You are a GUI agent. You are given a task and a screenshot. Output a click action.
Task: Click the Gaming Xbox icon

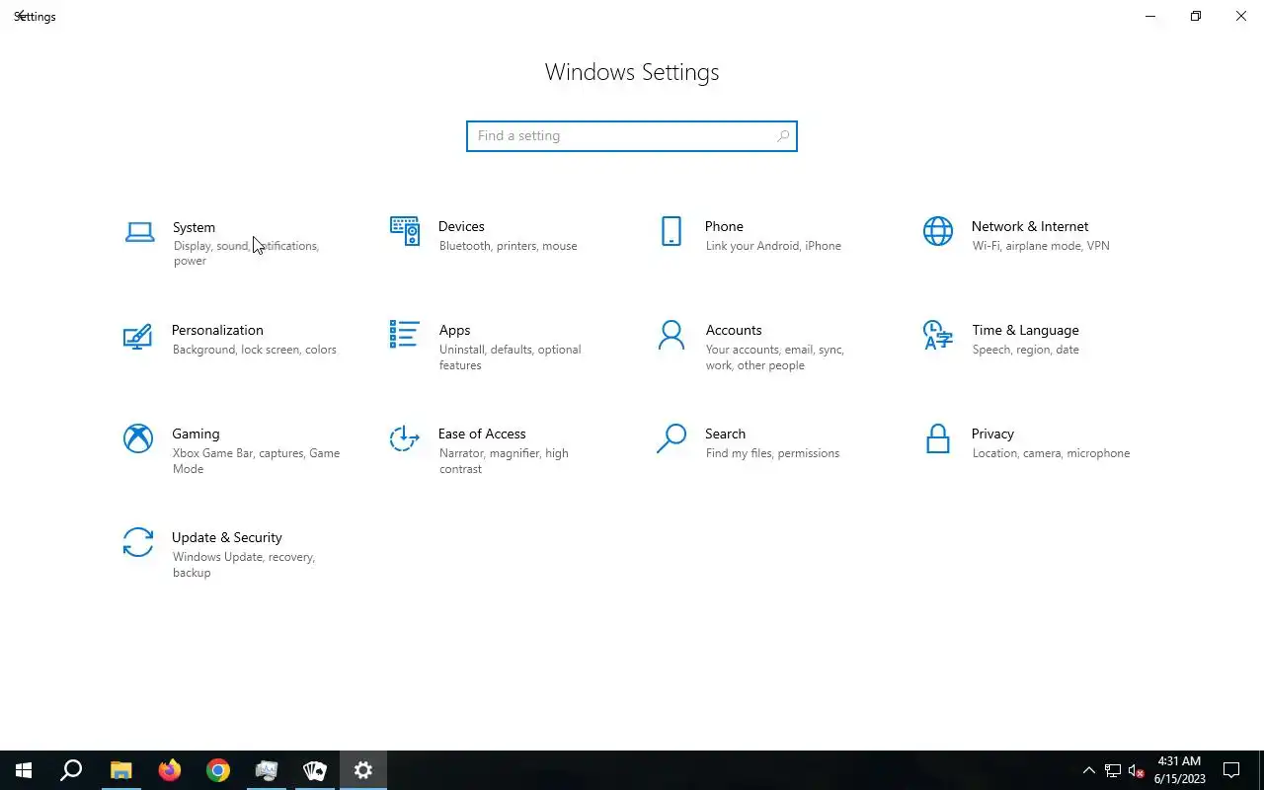point(138,438)
